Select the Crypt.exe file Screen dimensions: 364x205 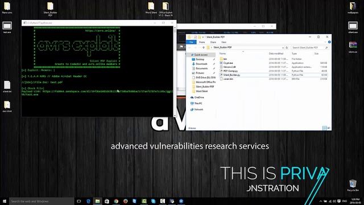pyautogui.click(x=228, y=63)
